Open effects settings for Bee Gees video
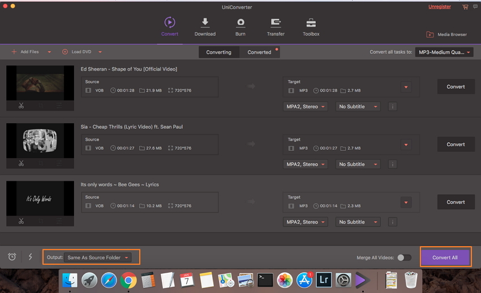This screenshot has width=481, height=293. coord(59,221)
